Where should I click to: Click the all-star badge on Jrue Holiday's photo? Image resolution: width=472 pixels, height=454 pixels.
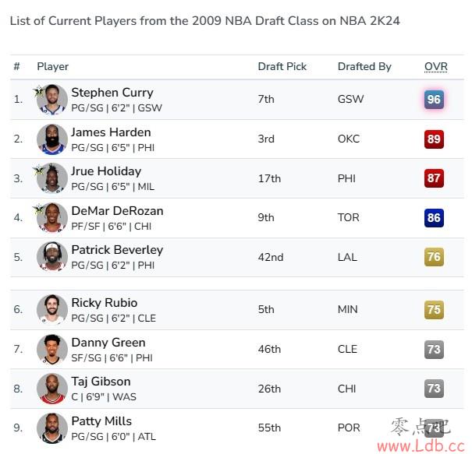coord(38,170)
